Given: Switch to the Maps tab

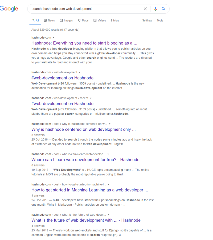Looking at the screenshot, I should tap(83, 21).
